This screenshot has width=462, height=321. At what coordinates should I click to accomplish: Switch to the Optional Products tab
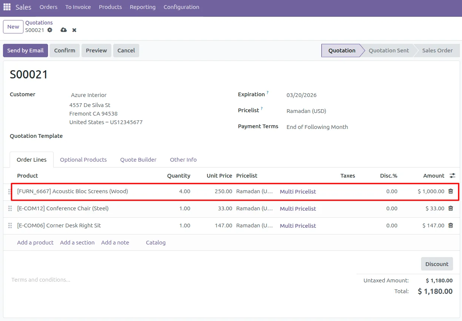click(83, 160)
